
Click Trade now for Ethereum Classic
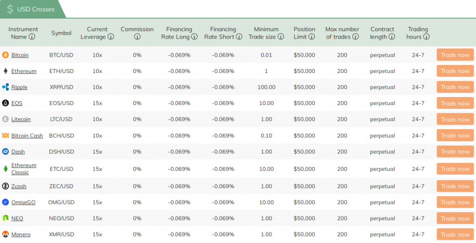pyautogui.click(x=455, y=169)
